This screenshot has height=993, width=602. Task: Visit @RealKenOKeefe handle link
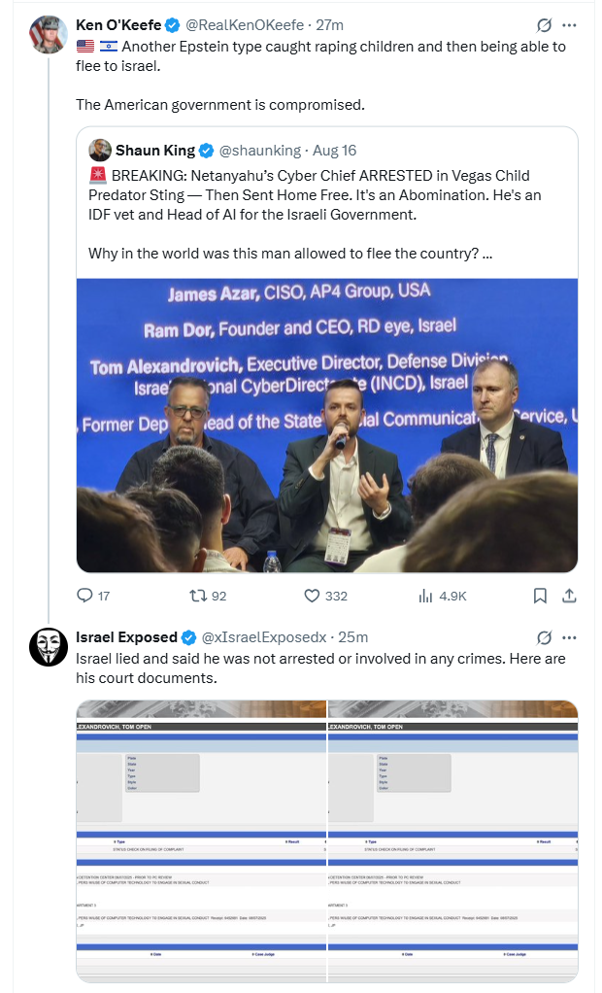click(245, 24)
